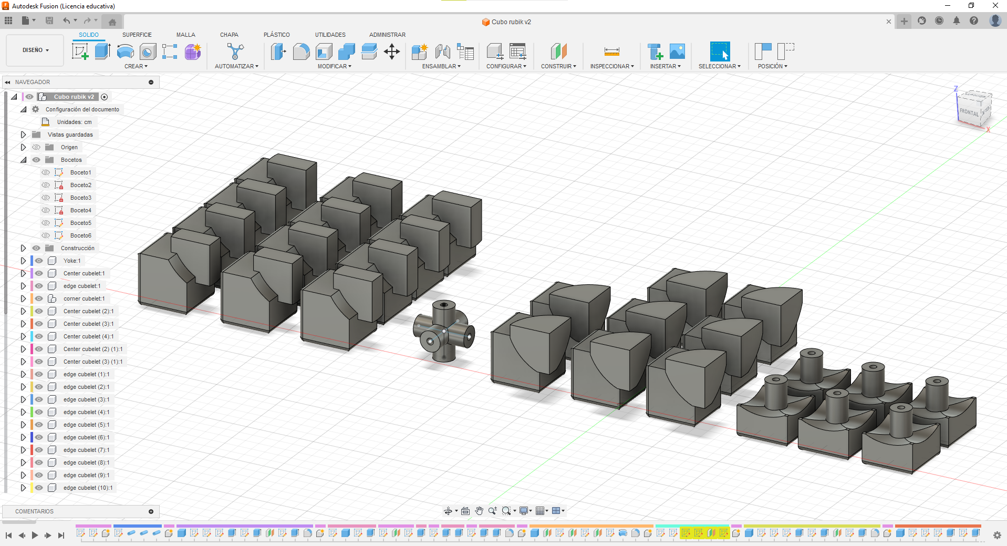Select the Revolve tool icon

coord(125,51)
